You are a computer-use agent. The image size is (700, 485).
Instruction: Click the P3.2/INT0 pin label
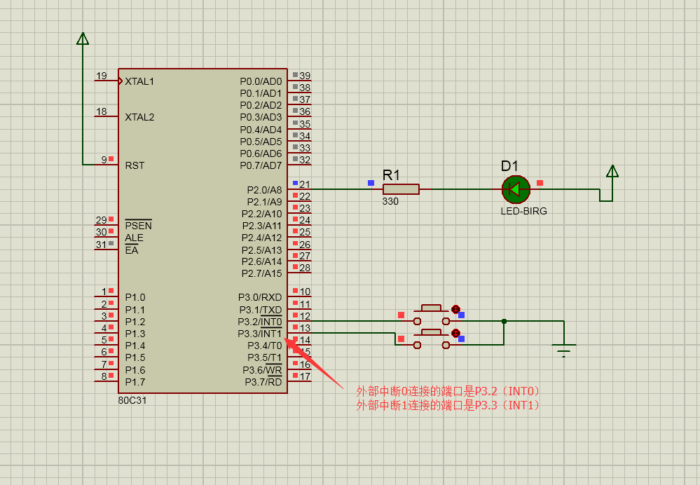click(x=260, y=322)
